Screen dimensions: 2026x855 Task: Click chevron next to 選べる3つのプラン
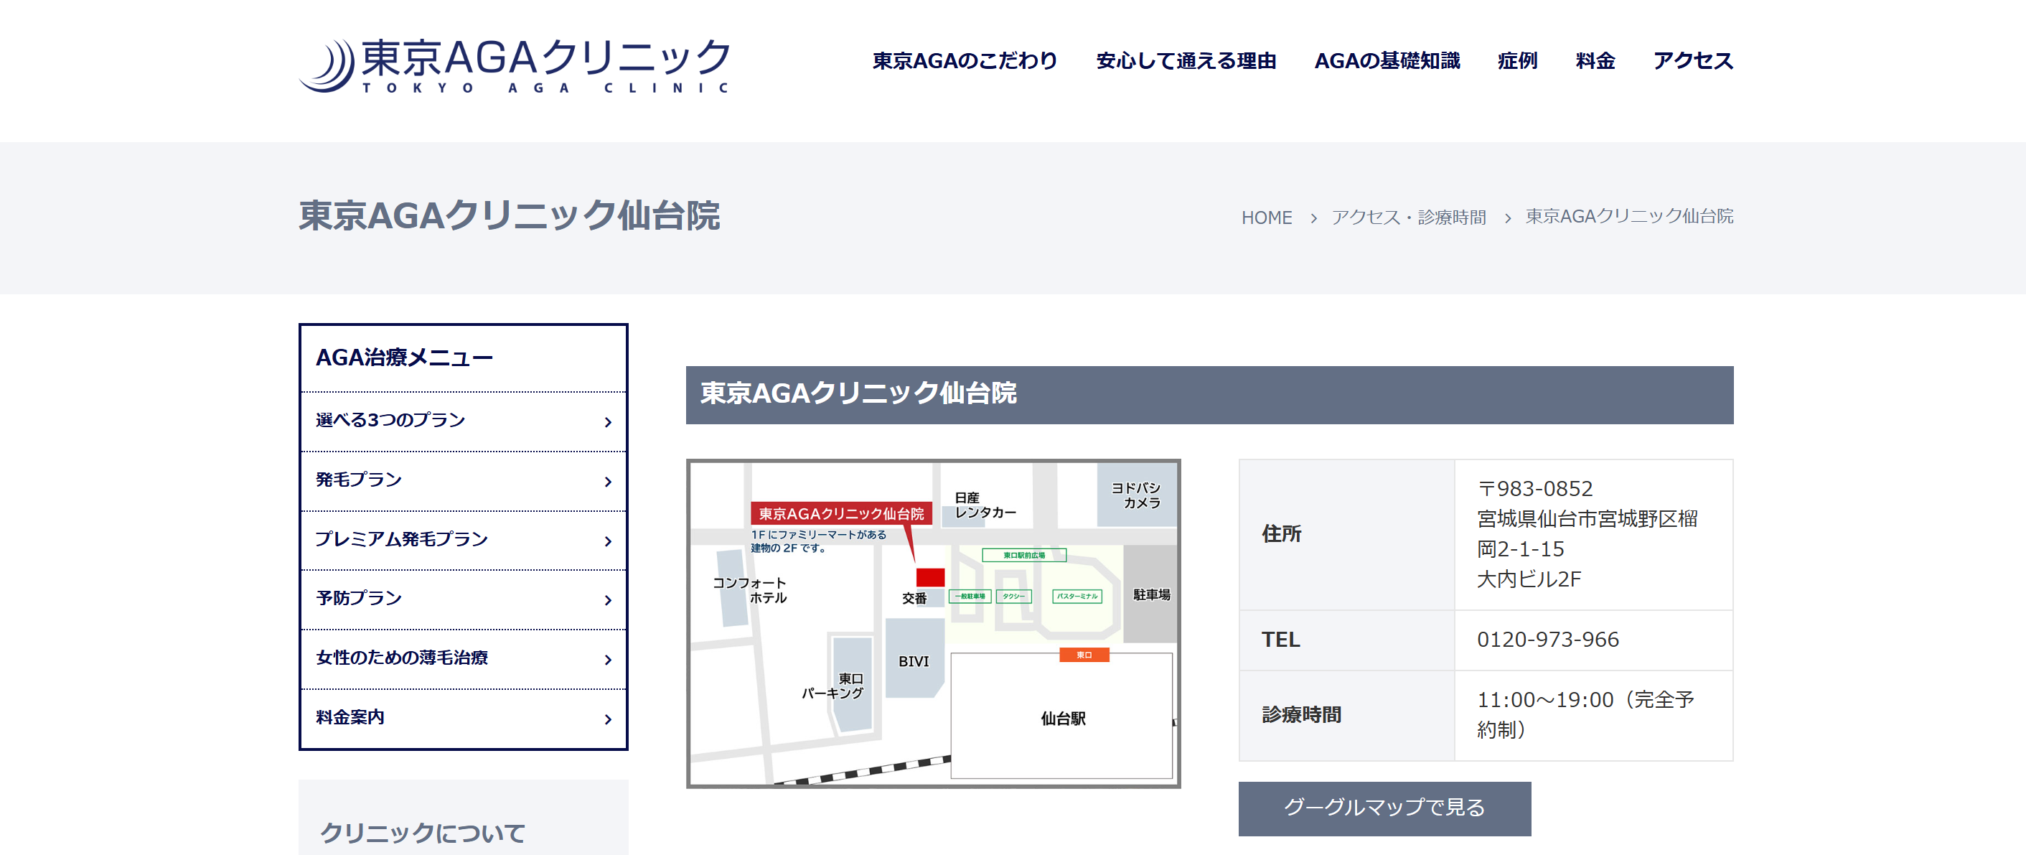click(x=607, y=422)
